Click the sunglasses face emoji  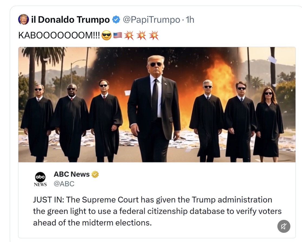(x=106, y=35)
